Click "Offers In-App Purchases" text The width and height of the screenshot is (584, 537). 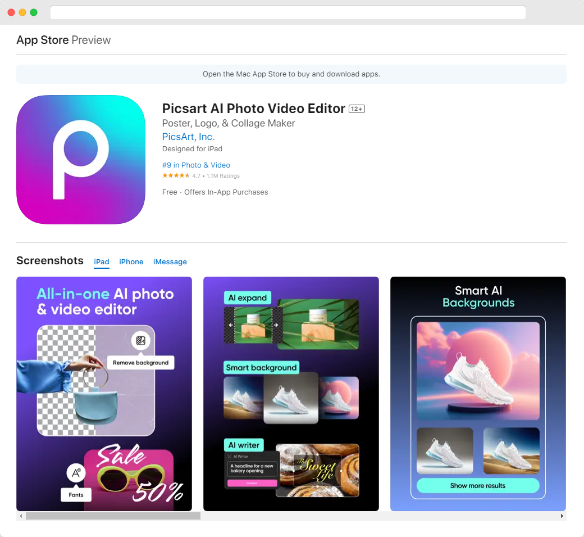click(x=226, y=192)
